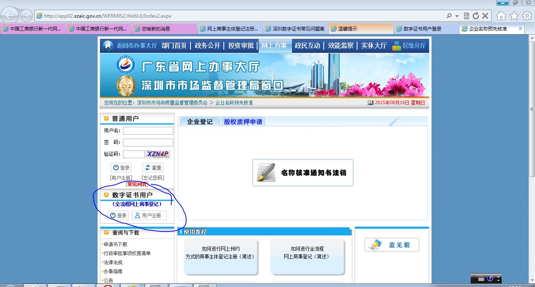This screenshot has height=287, width=535.
Task: Click the 重置 reset button
Action: (x=153, y=168)
